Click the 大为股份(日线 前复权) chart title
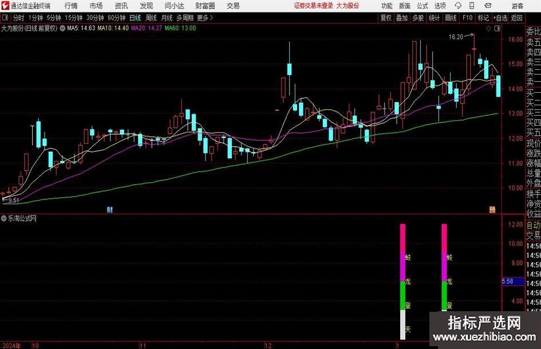The image size is (541, 349). pyautogui.click(x=29, y=28)
